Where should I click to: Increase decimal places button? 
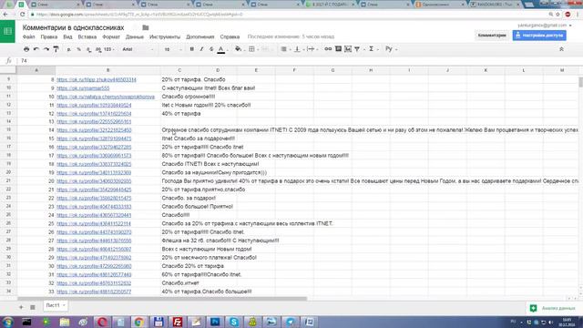click(98, 49)
